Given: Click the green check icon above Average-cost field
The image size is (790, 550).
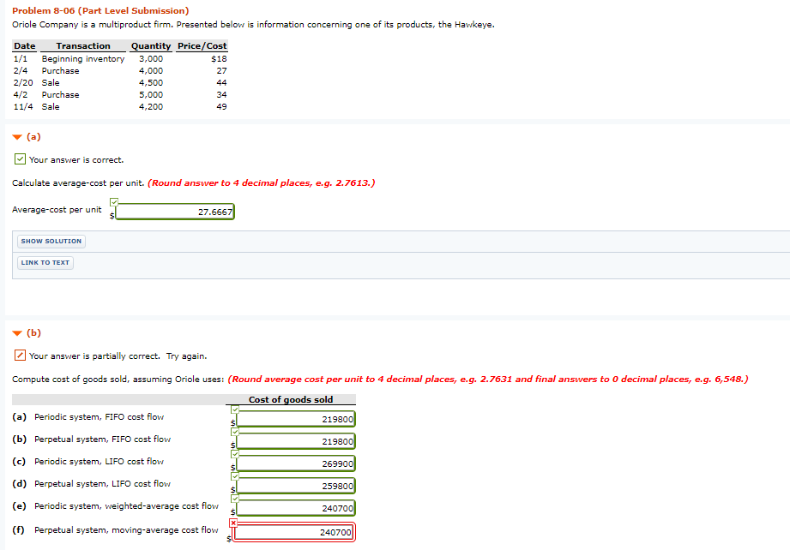Looking at the screenshot, I should (114, 202).
